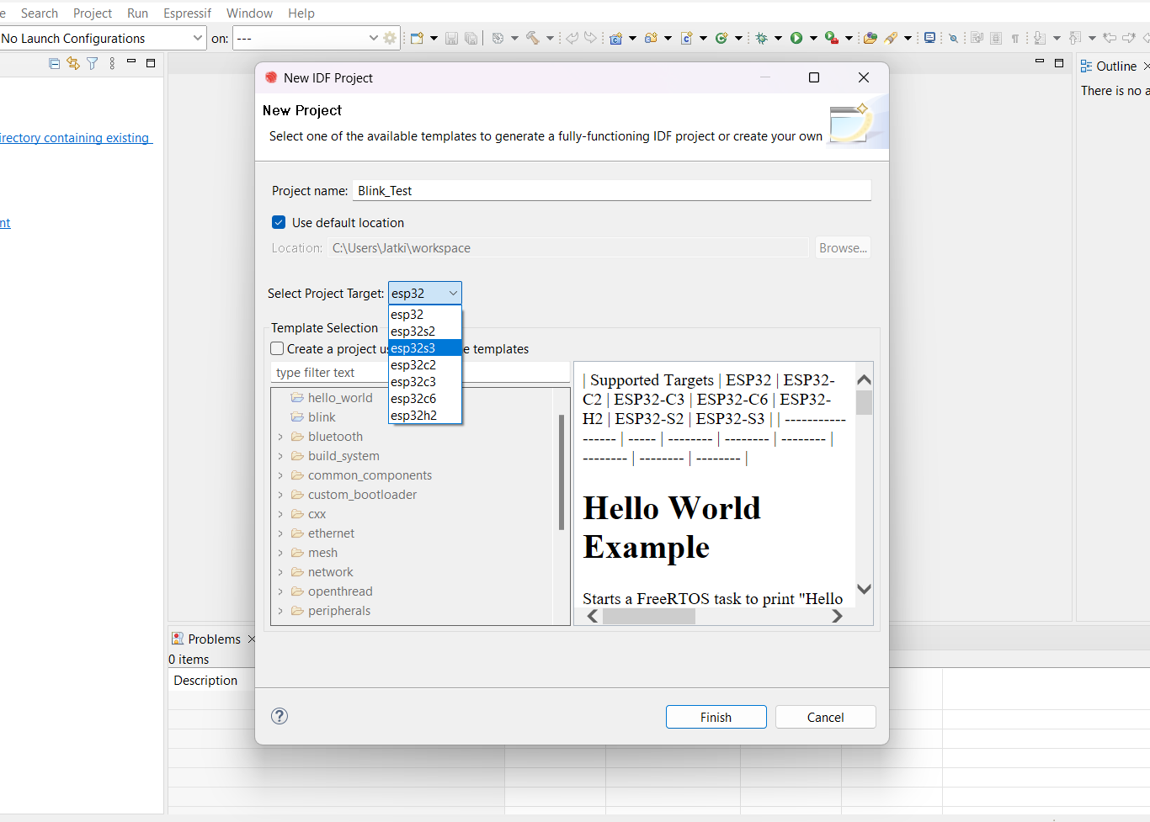Click the help question mark icon

[280, 716]
